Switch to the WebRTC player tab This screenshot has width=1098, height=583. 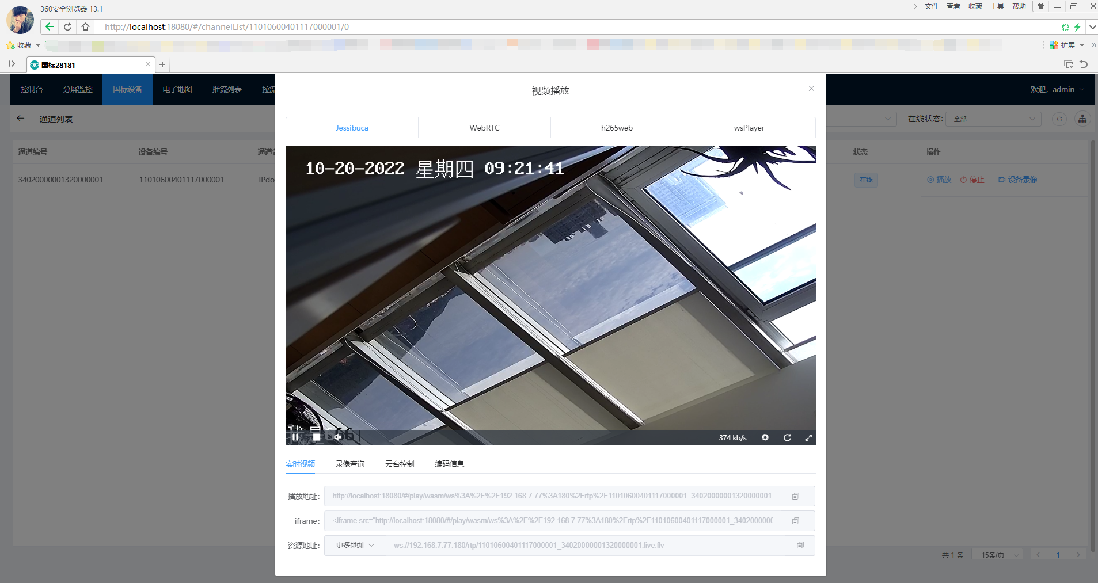[484, 127]
